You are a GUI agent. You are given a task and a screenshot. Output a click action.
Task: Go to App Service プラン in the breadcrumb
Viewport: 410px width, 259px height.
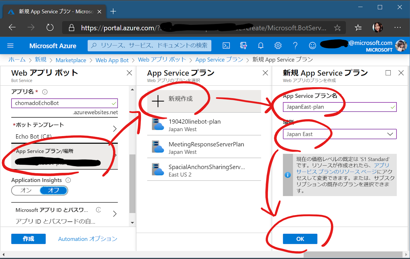coord(219,60)
